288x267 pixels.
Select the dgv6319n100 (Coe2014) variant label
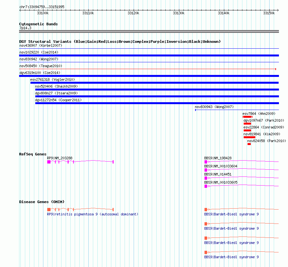(40, 73)
